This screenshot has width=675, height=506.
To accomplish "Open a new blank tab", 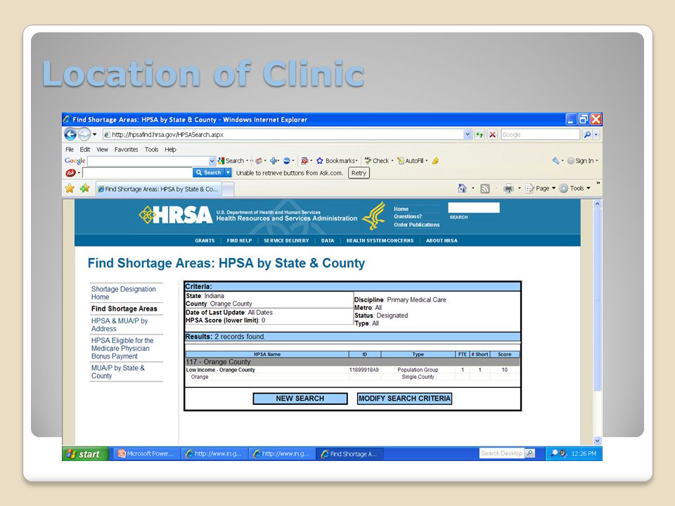I will pos(228,189).
